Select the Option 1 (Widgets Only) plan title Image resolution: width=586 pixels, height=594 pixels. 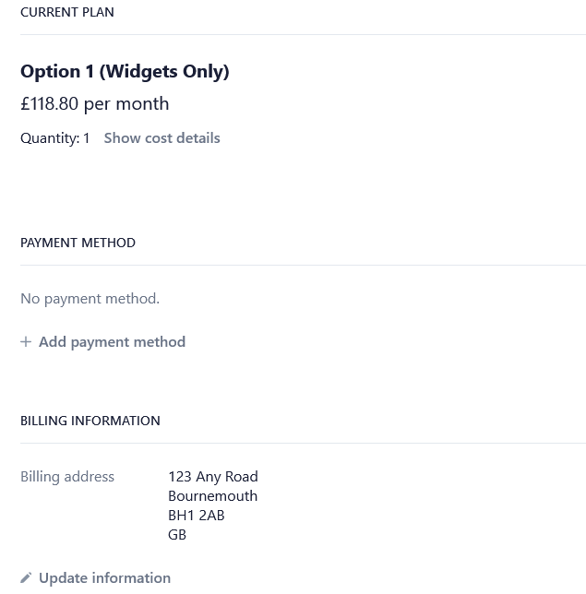pyautogui.click(x=125, y=71)
